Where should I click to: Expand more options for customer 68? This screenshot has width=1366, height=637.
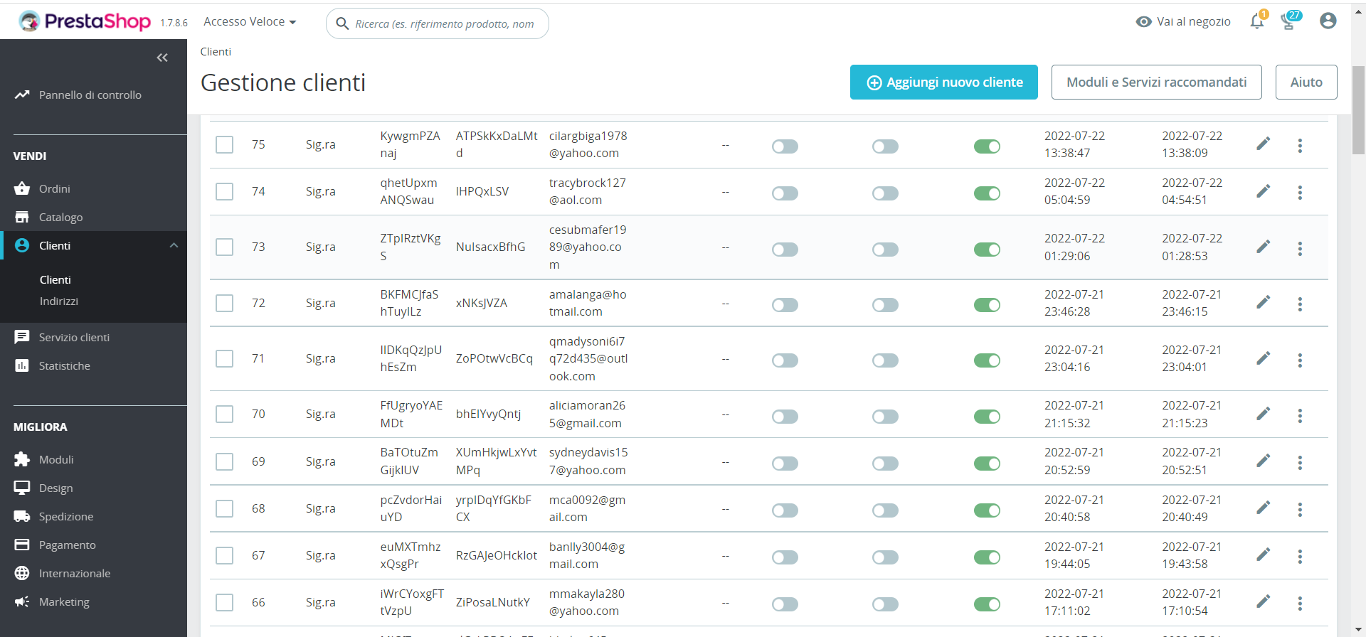(1300, 510)
